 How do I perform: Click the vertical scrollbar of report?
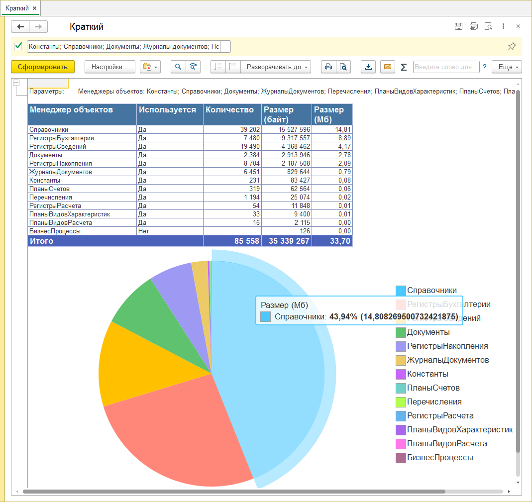pyautogui.click(x=518, y=271)
